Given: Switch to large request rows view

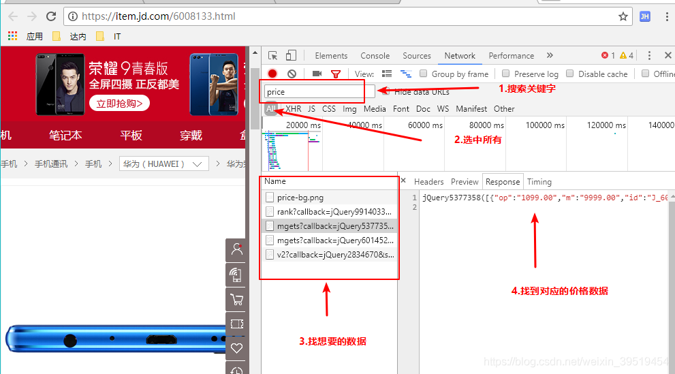Looking at the screenshot, I should point(387,74).
